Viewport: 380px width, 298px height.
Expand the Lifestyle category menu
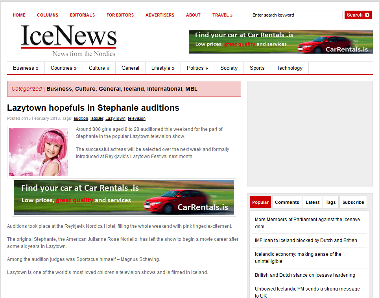(x=163, y=68)
